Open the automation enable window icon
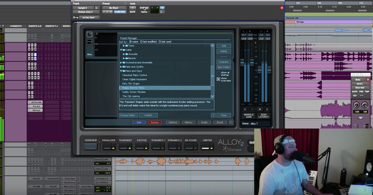The width and height of the screenshot is (373, 195). pyautogui.click(x=132, y=8)
